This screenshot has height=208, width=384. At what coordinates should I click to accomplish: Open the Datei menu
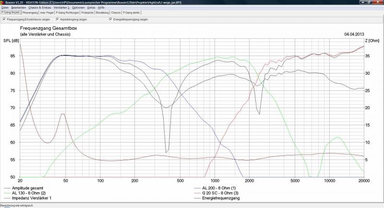pyautogui.click(x=5, y=8)
